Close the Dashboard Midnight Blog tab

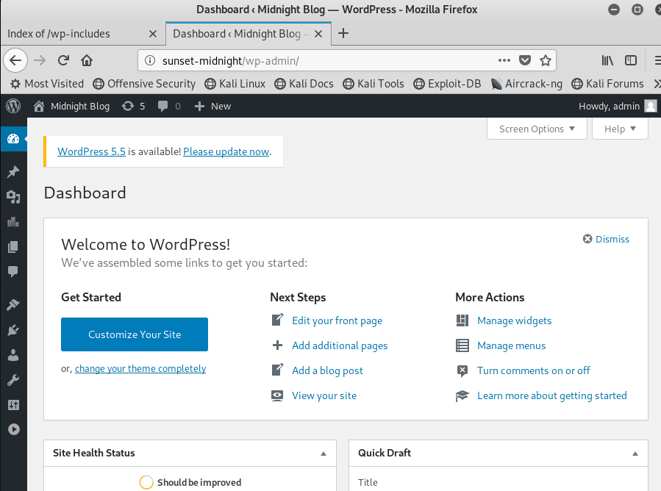coord(318,34)
